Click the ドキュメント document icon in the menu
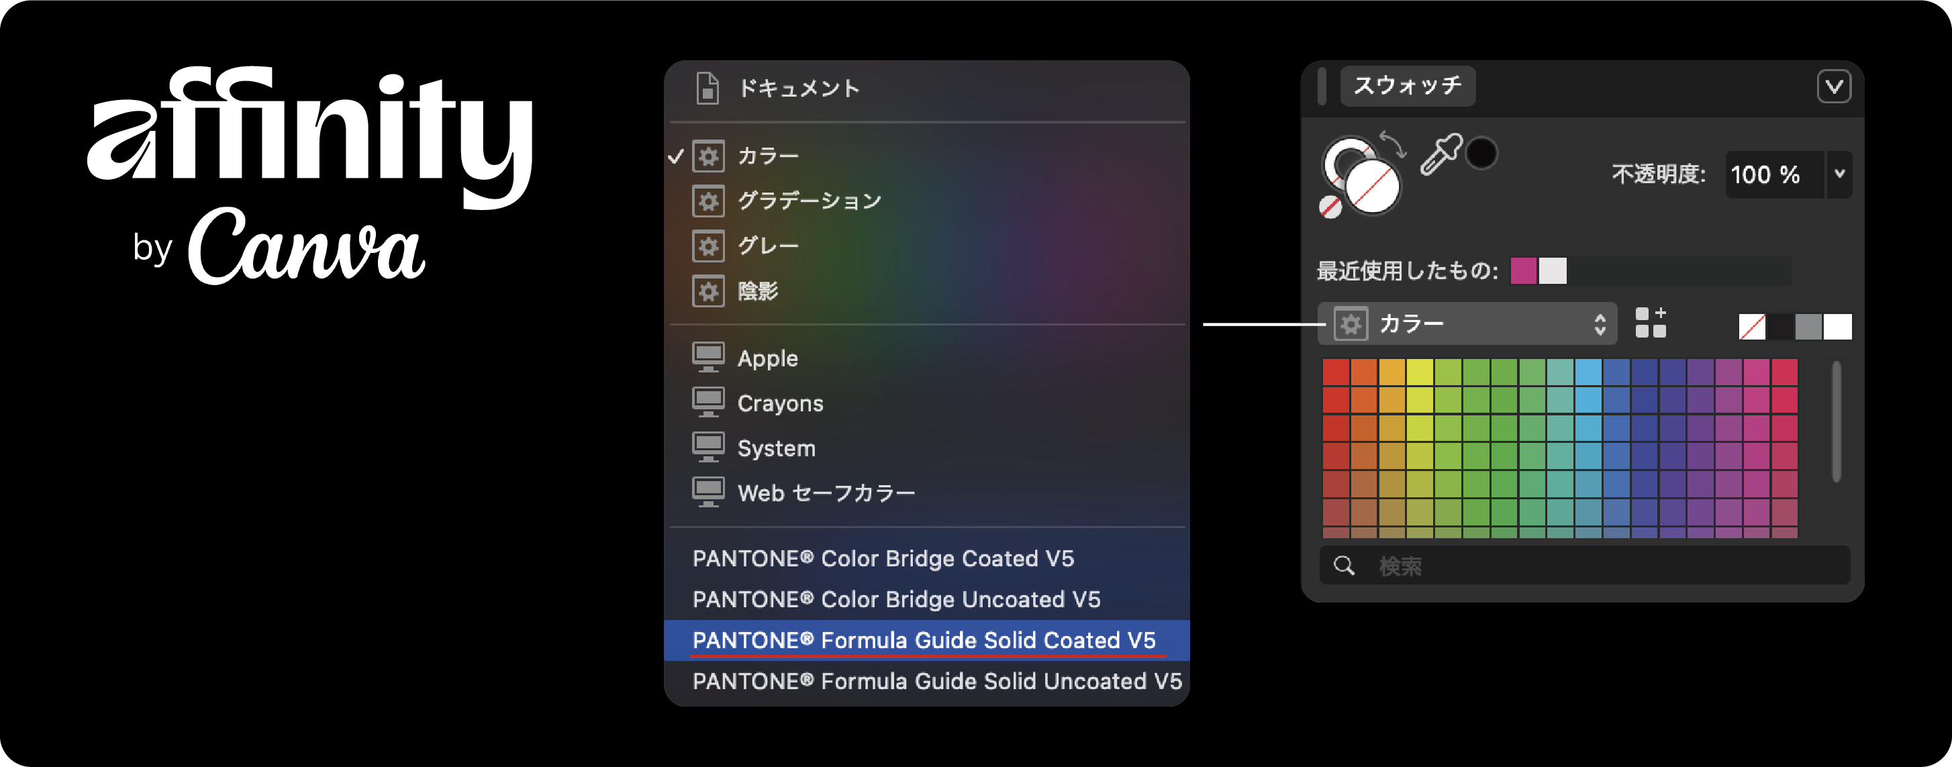This screenshot has height=767, width=1952. point(709,88)
